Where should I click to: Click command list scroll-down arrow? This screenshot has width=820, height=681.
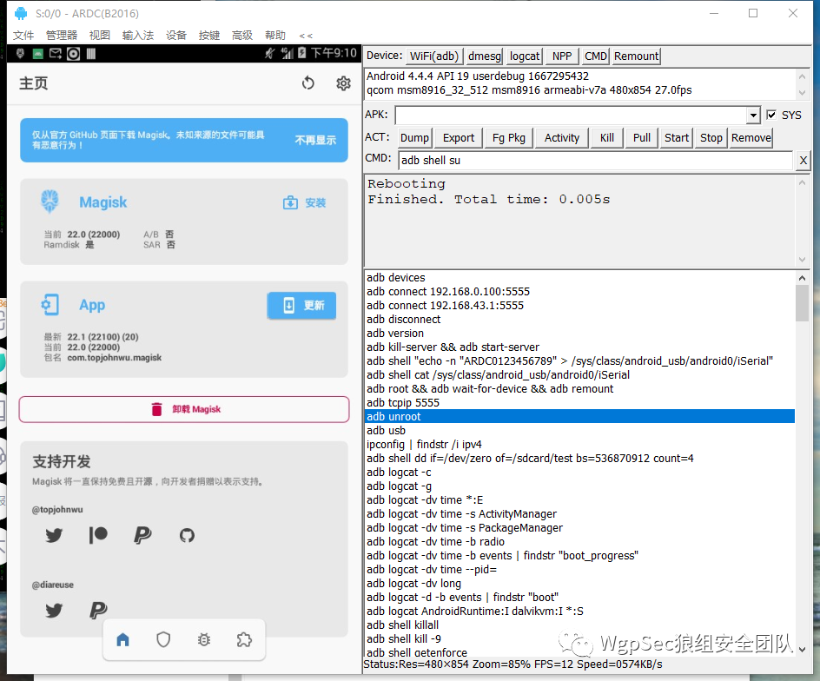pos(802,649)
